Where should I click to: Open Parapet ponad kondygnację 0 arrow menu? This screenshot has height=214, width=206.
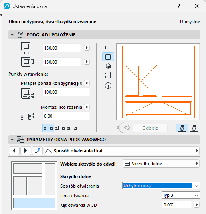click(87, 83)
